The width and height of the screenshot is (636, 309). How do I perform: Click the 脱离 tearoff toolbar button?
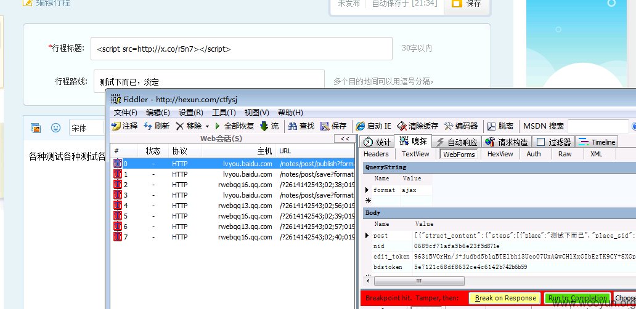[500, 126]
